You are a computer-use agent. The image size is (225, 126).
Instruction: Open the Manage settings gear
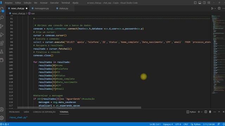(2, 118)
